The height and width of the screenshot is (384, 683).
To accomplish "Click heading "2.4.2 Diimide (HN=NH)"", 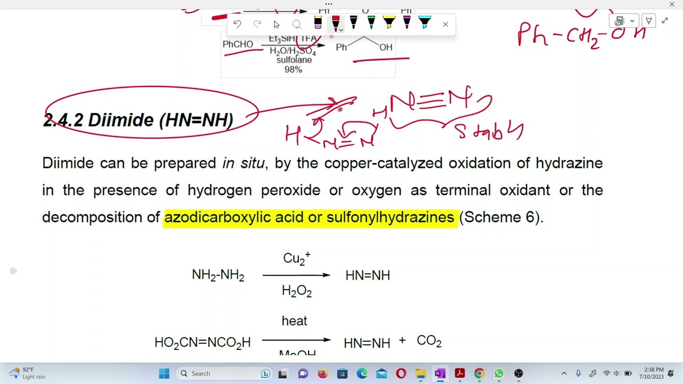I will click(138, 120).
